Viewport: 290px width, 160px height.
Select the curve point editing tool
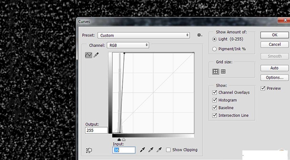coord(88,55)
